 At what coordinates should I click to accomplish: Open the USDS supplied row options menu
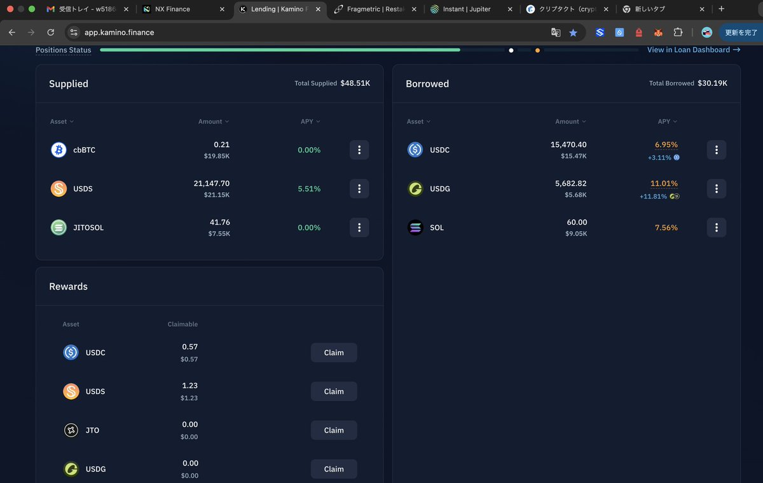(359, 188)
